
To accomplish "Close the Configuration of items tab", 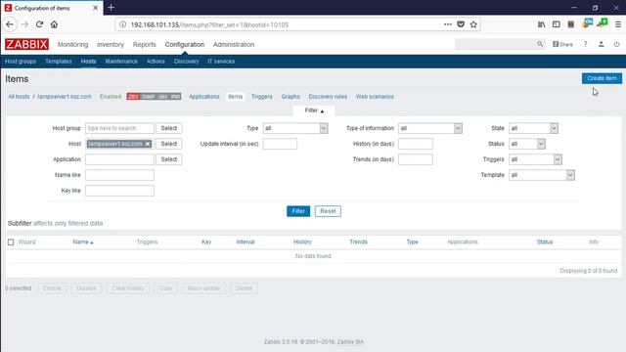I will pos(96,8).
